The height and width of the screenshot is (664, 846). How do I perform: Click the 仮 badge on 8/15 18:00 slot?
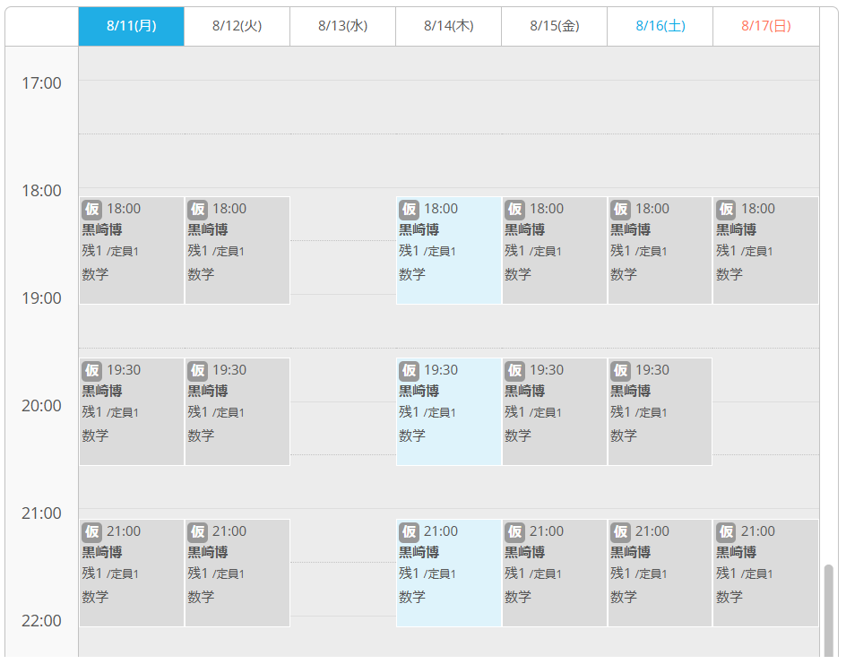click(514, 210)
